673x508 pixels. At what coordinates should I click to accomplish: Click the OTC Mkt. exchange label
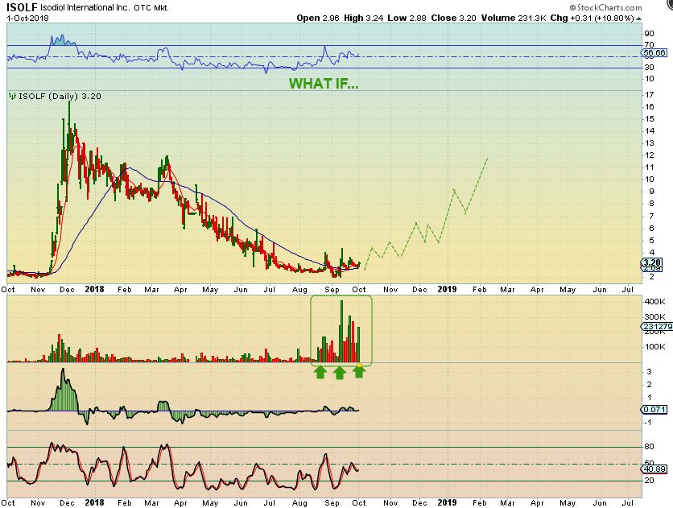[151, 8]
